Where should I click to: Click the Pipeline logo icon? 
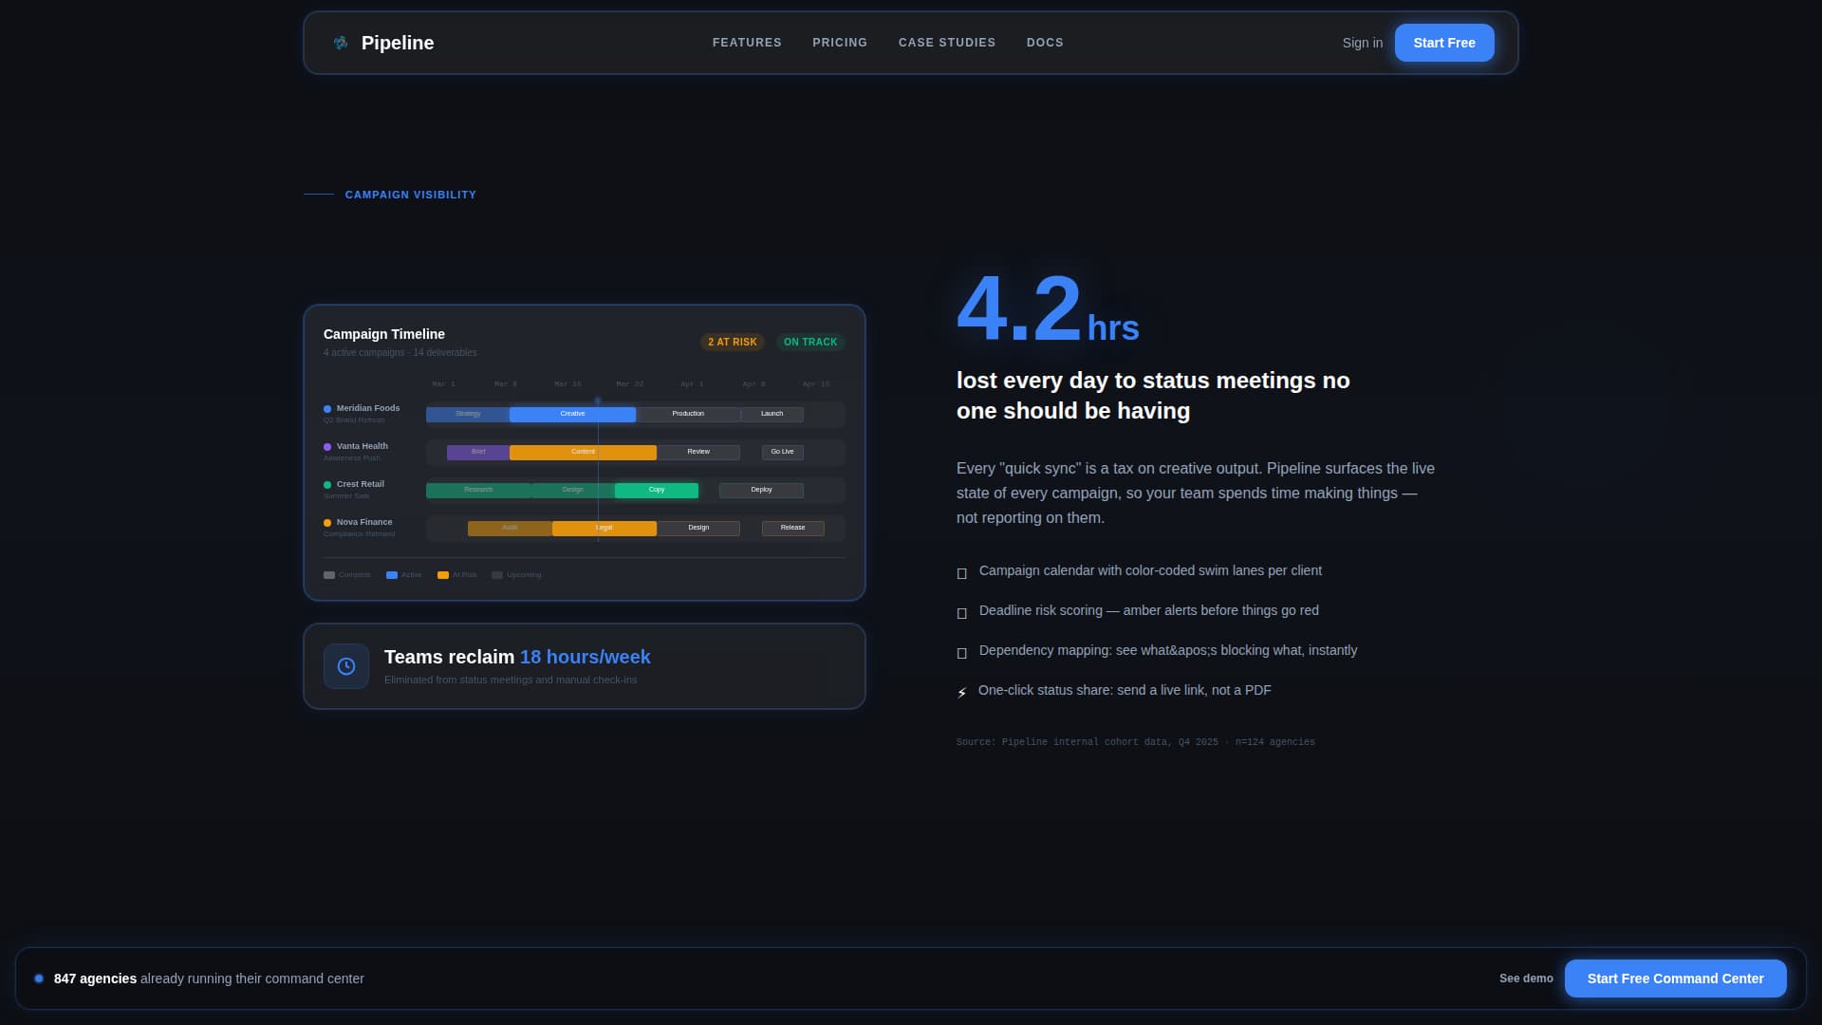tap(341, 43)
